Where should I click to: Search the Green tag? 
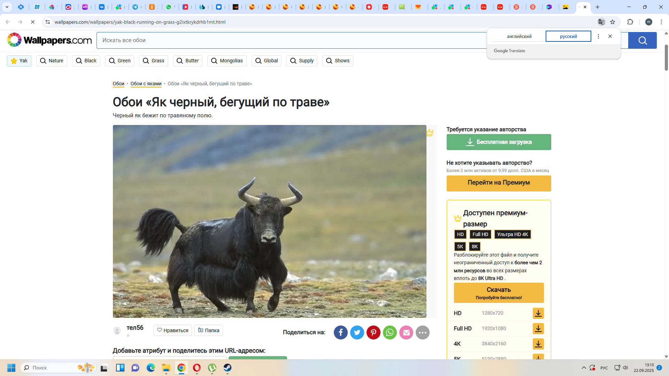coord(120,61)
